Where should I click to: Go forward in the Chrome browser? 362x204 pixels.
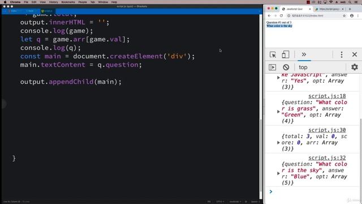[275, 16]
